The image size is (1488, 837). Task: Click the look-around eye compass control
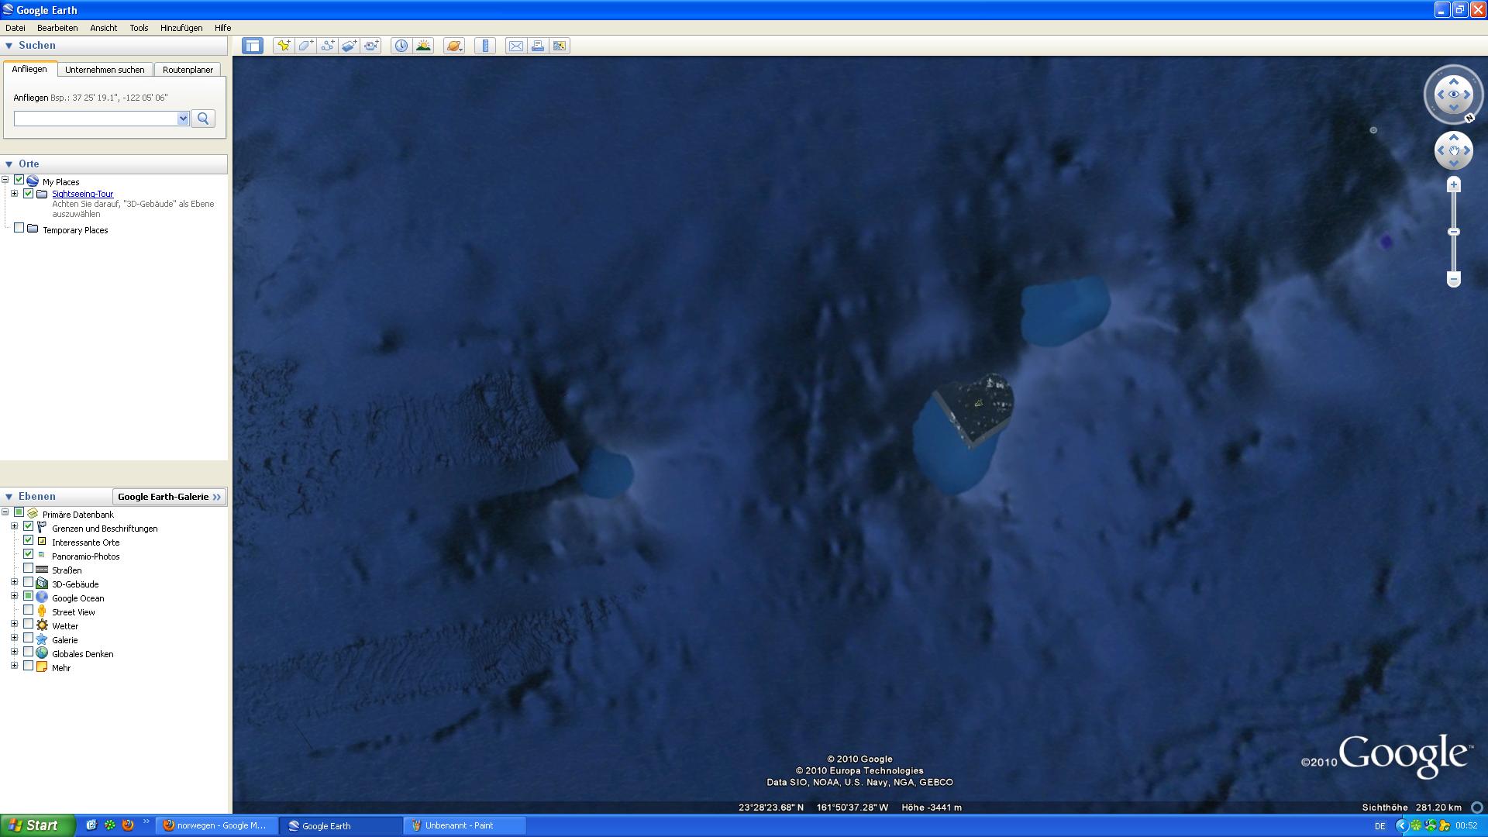pyautogui.click(x=1453, y=95)
